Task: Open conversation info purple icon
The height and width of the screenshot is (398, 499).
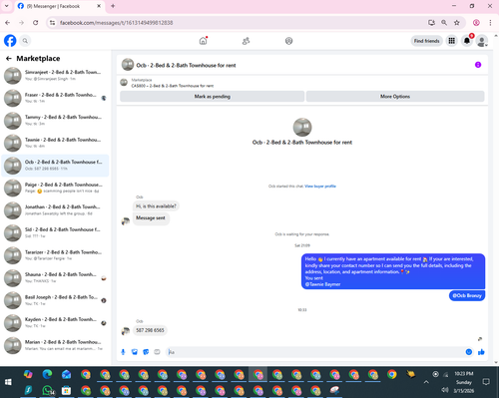Action: pos(478,65)
